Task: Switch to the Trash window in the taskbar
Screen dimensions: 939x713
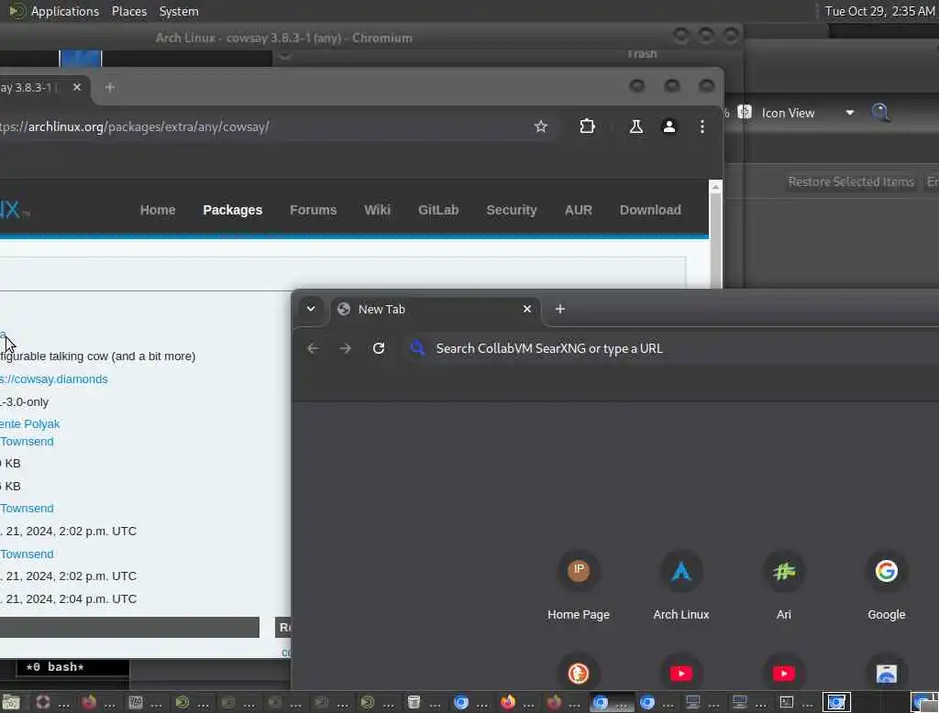Action: pos(422,702)
